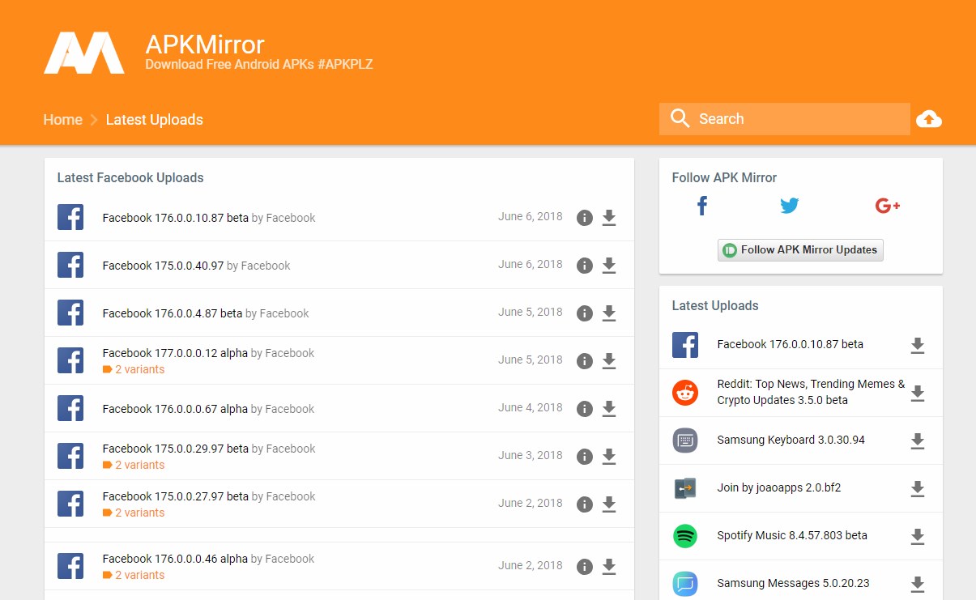Click the 'June 4, 2018' date text
Image resolution: width=976 pixels, height=600 pixels.
pos(531,407)
